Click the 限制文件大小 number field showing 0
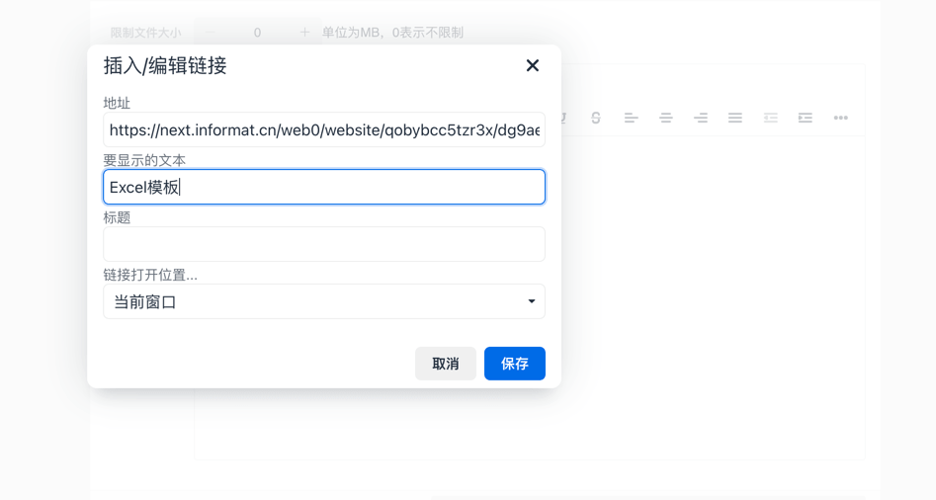The height and width of the screenshot is (500, 936). click(x=257, y=33)
